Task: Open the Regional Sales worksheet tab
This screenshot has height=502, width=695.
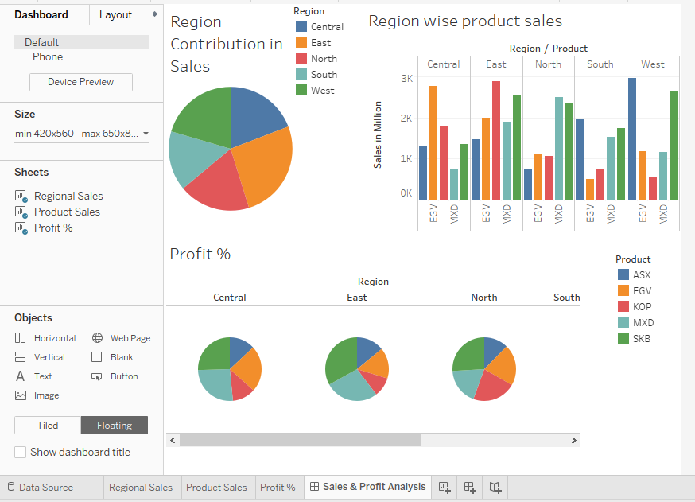Action: coord(141,488)
